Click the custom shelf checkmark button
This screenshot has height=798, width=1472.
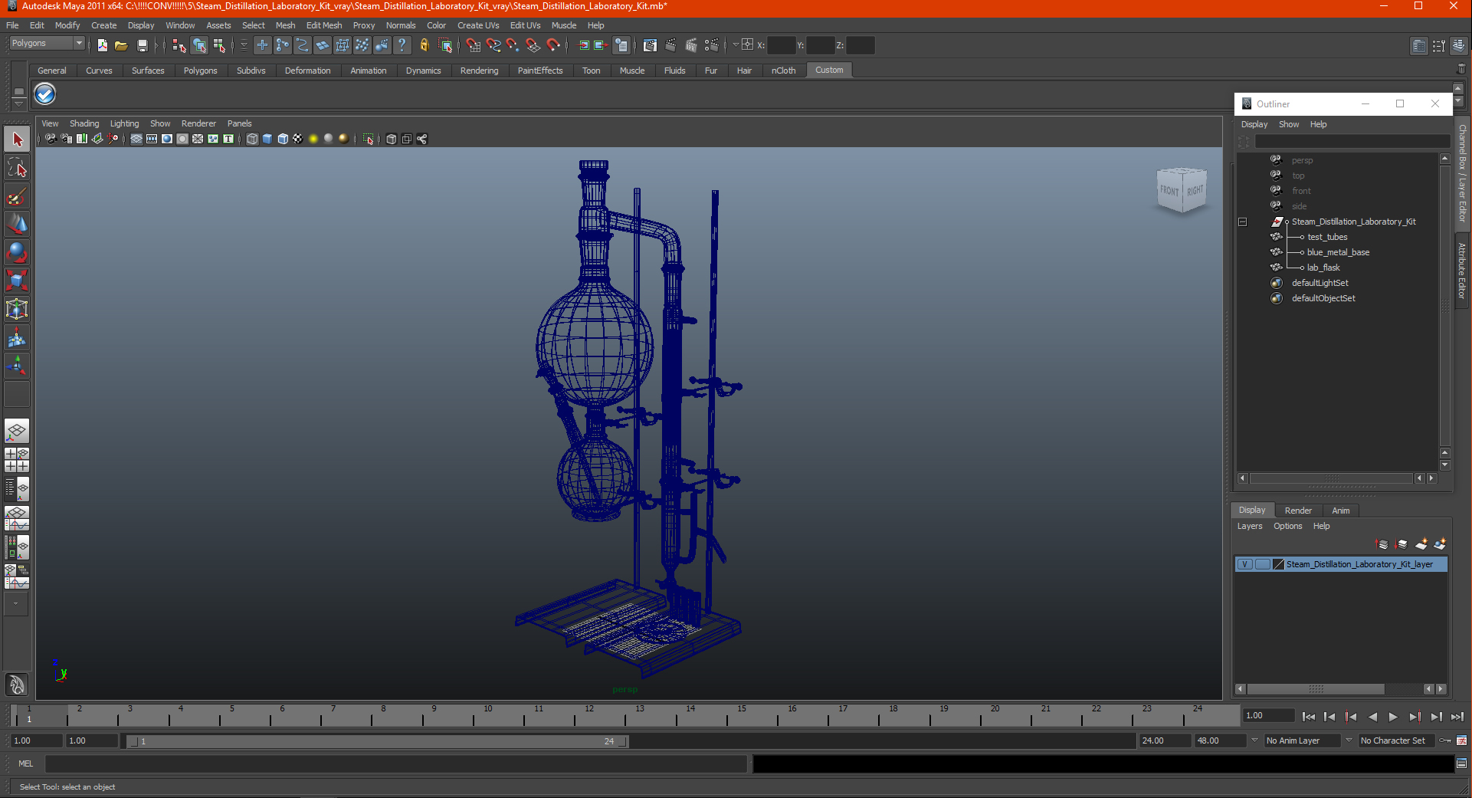[x=45, y=94]
